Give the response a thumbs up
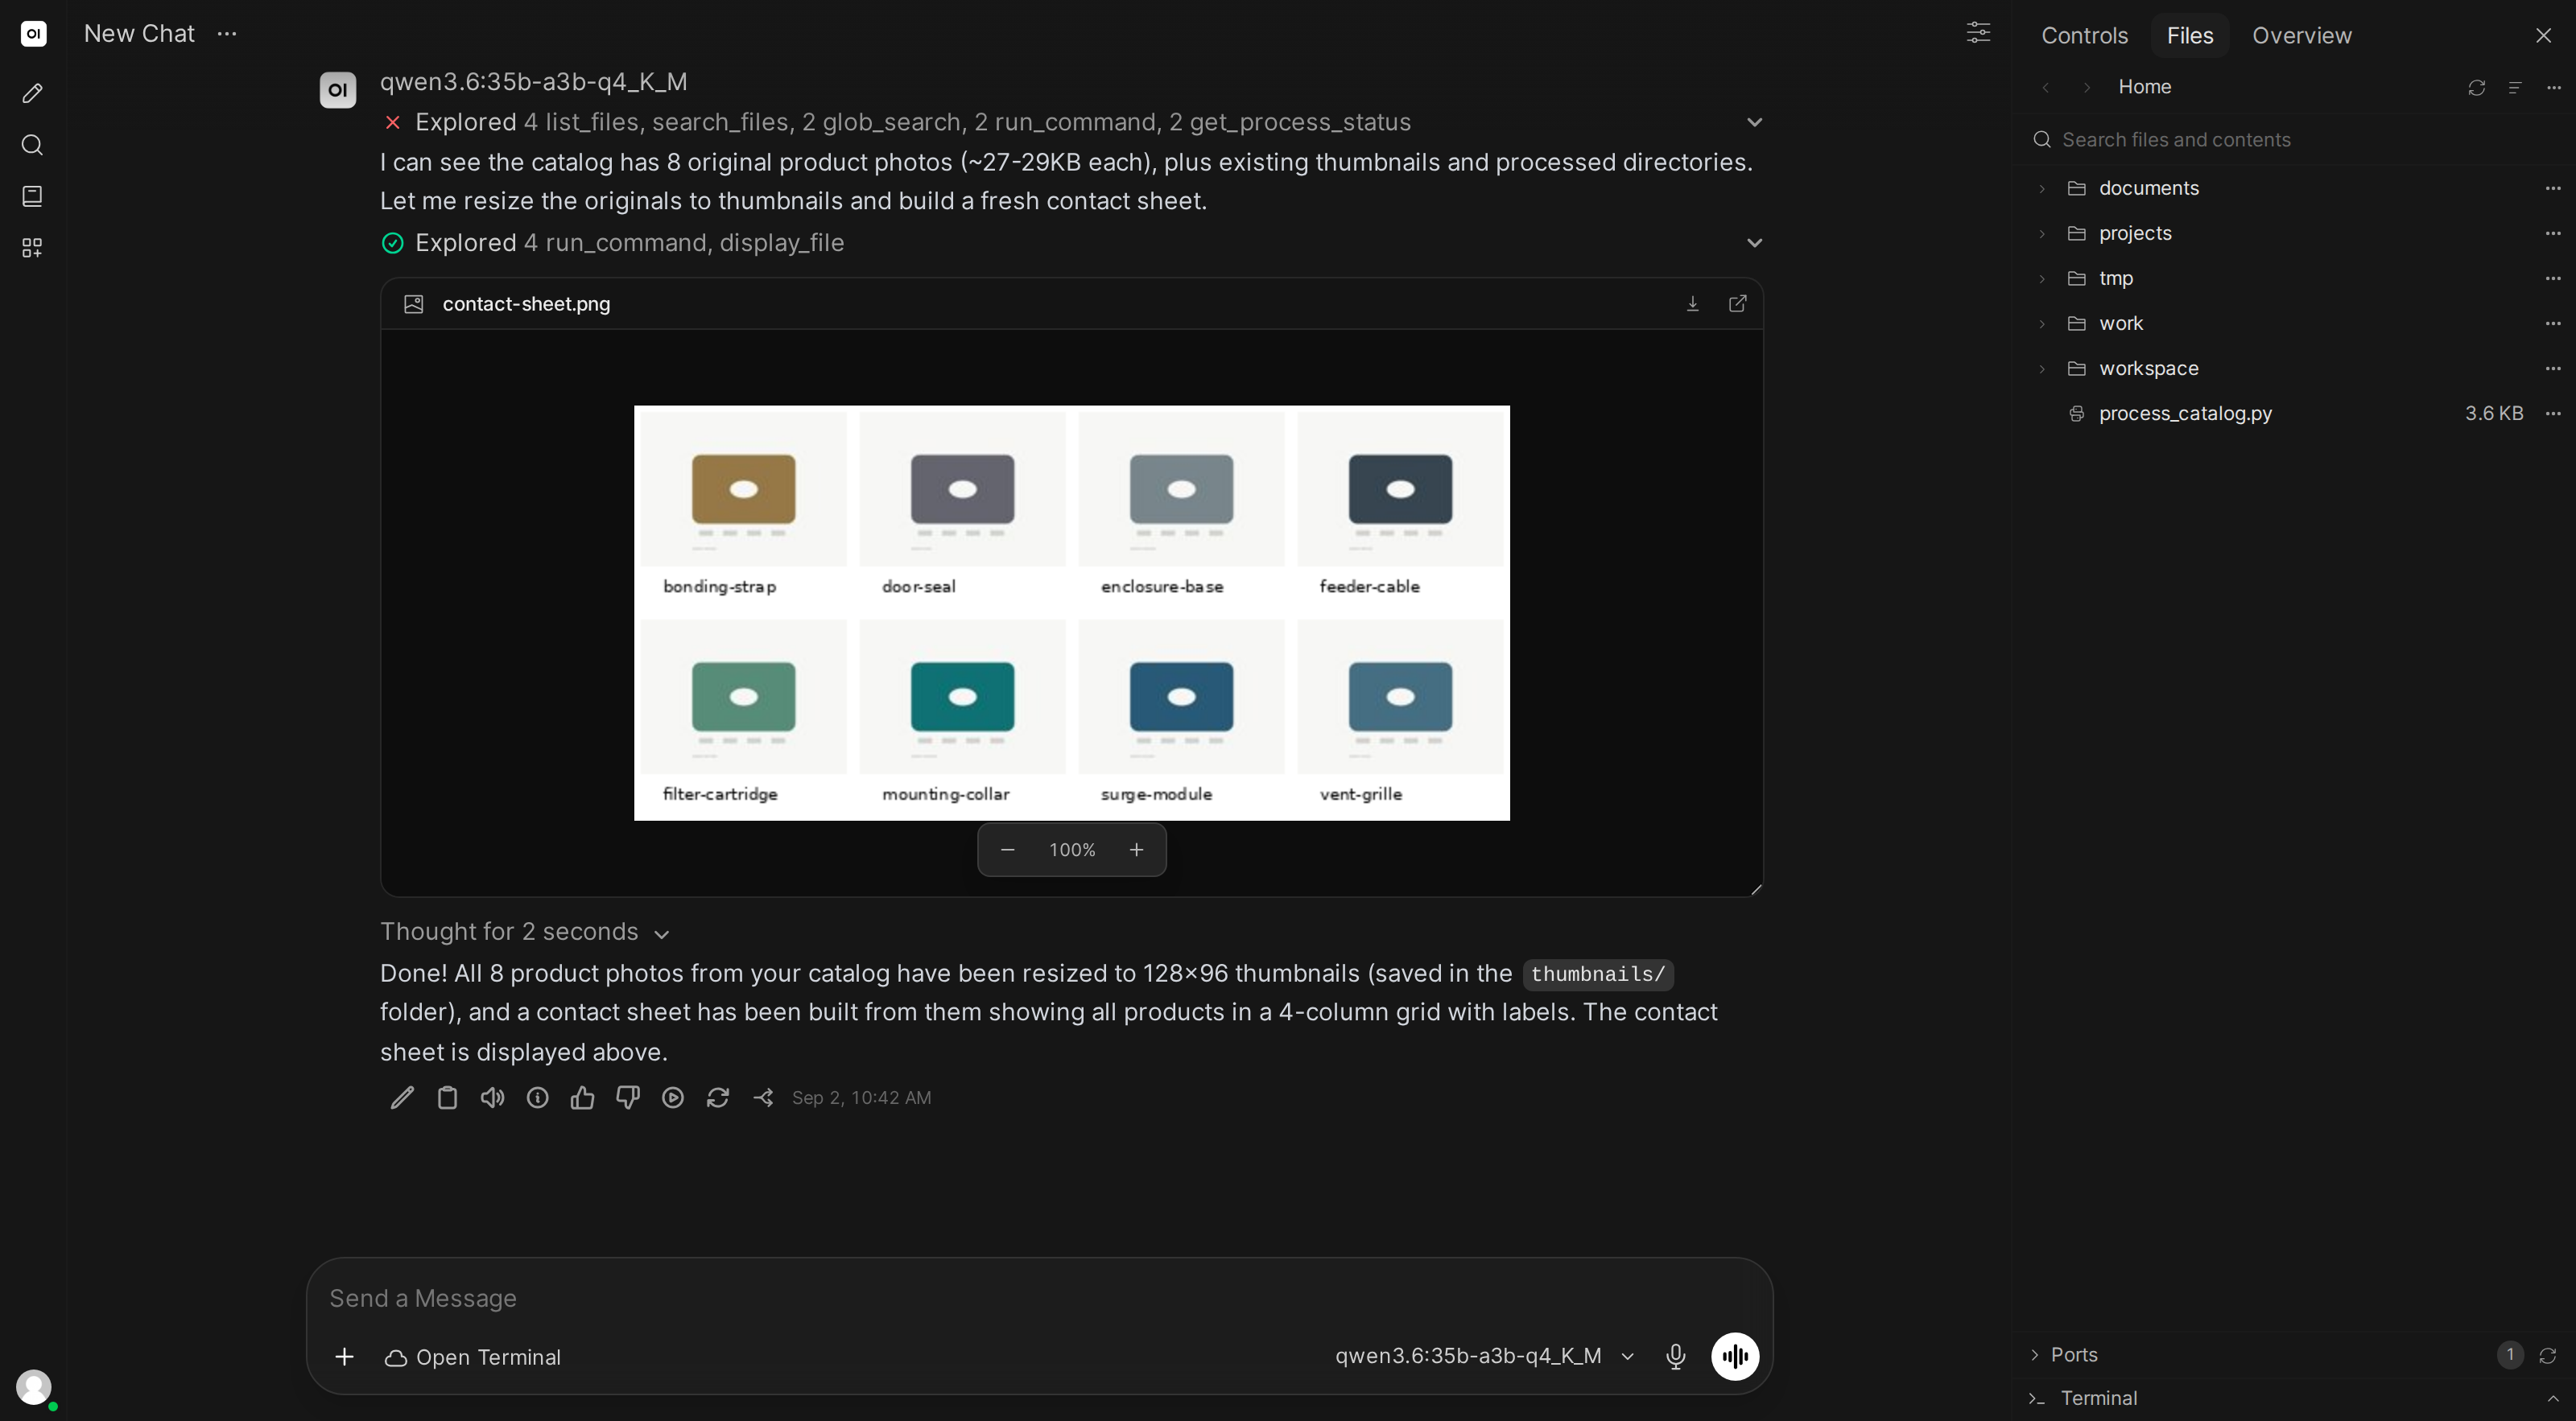The width and height of the screenshot is (2576, 1421). (582, 1098)
